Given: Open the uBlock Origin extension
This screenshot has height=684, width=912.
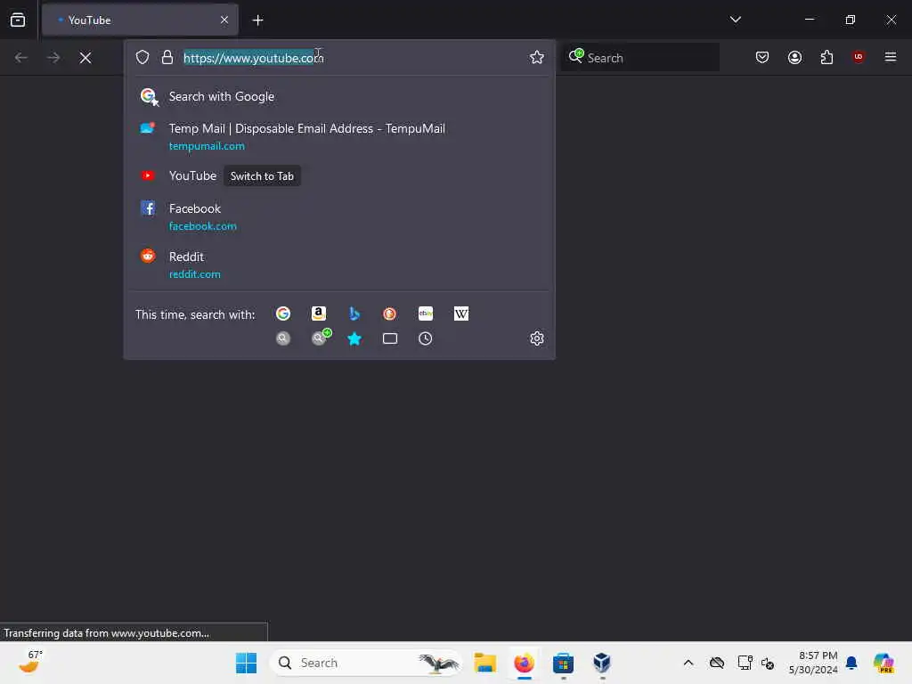Looking at the screenshot, I should [x=859, y=57].
